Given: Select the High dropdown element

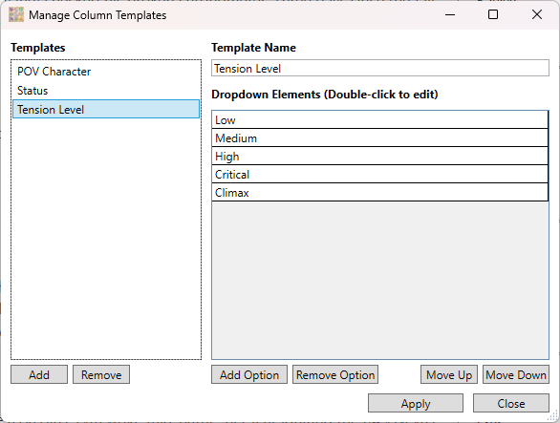Looking at the screenshot, I should point(380,157).
